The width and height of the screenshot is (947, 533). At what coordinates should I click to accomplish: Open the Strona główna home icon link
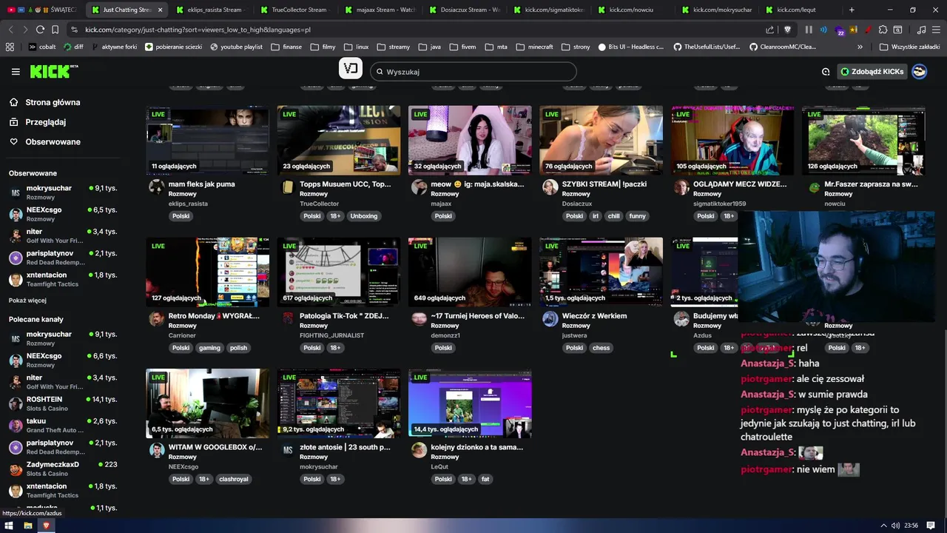[13, 102]
